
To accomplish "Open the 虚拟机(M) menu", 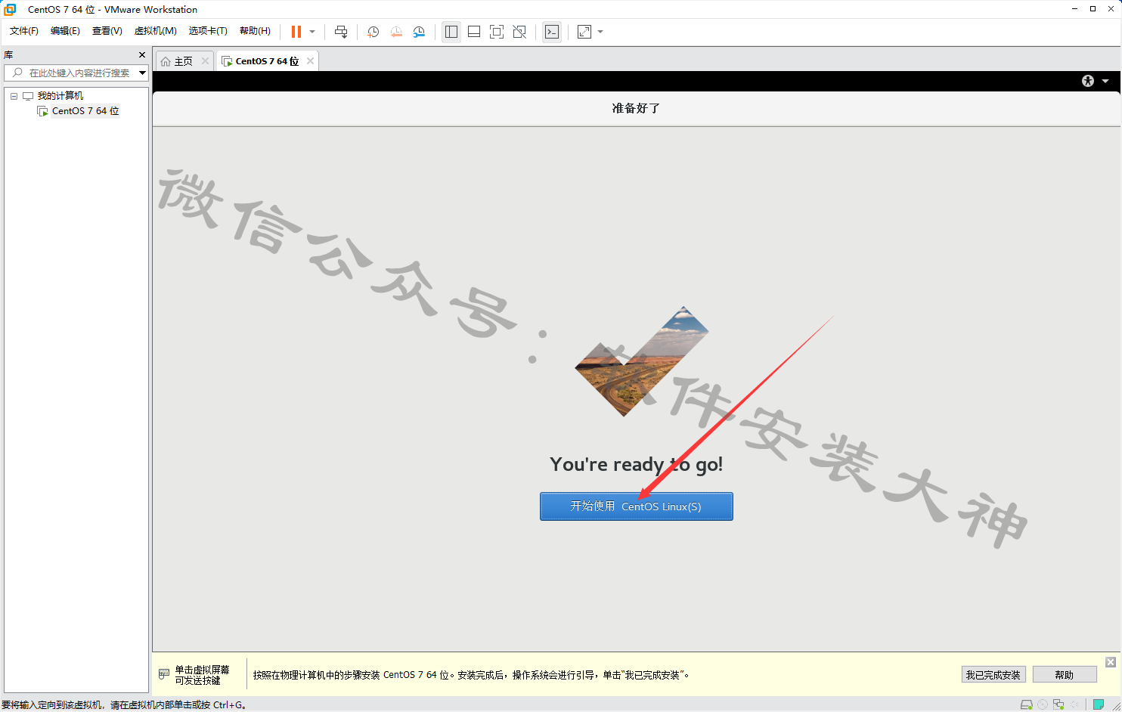I will [x=155, y=31].
